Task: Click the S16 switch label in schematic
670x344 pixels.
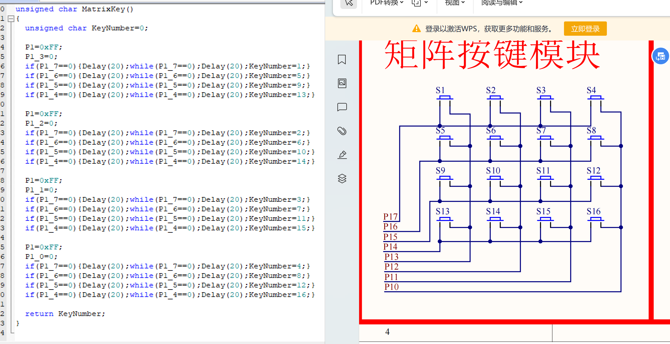Action: pos(593,211)
